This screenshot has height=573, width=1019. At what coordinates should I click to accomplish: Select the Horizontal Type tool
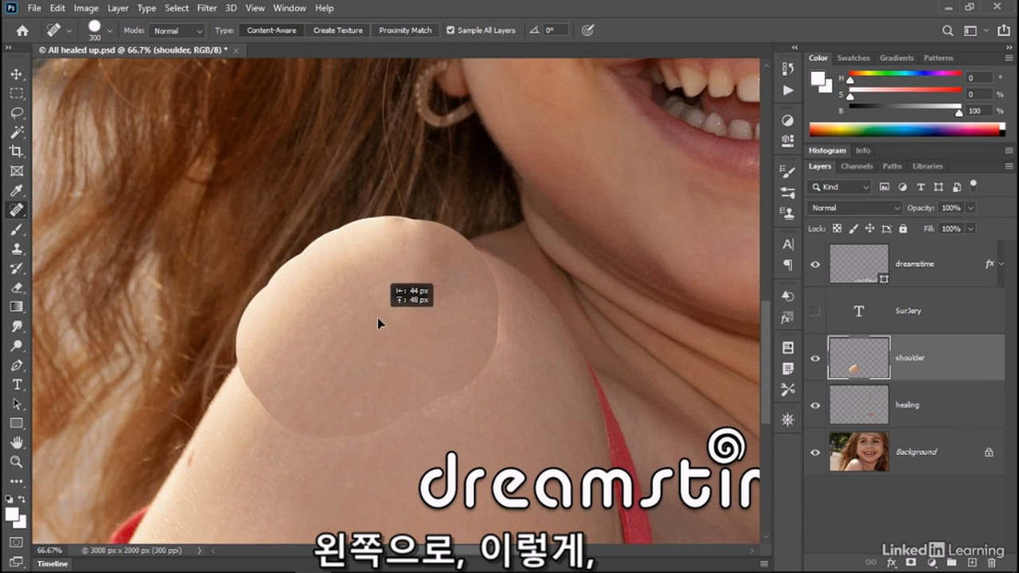pos(17,384)
